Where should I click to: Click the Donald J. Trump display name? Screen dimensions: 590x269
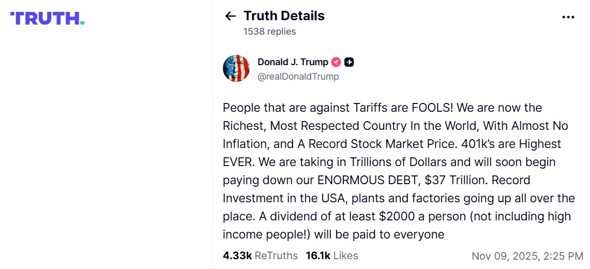[x=293, y=62]
